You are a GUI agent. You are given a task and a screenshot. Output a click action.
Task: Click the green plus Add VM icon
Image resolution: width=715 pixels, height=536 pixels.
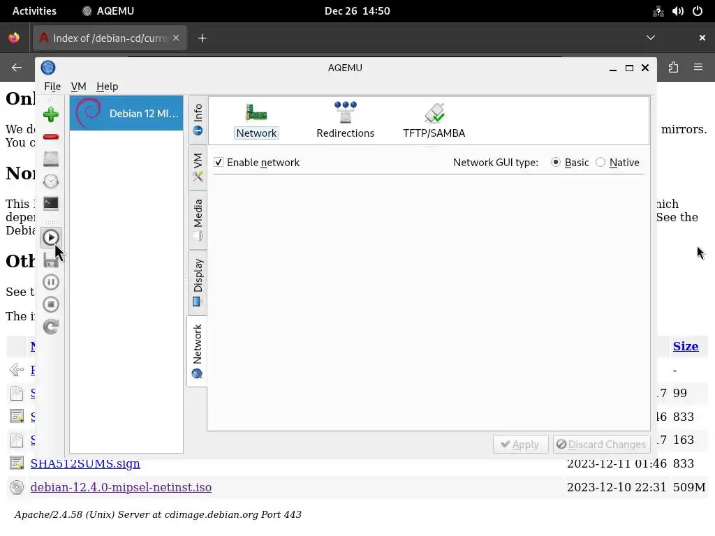click(50, 114)
